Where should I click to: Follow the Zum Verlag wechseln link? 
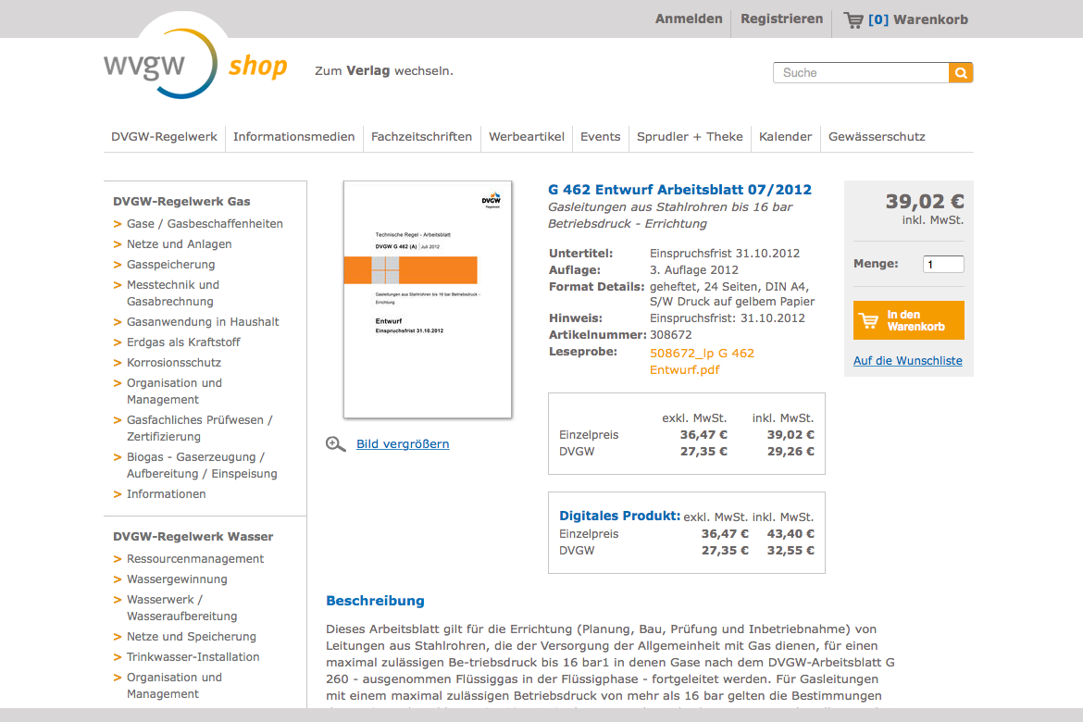384,71
